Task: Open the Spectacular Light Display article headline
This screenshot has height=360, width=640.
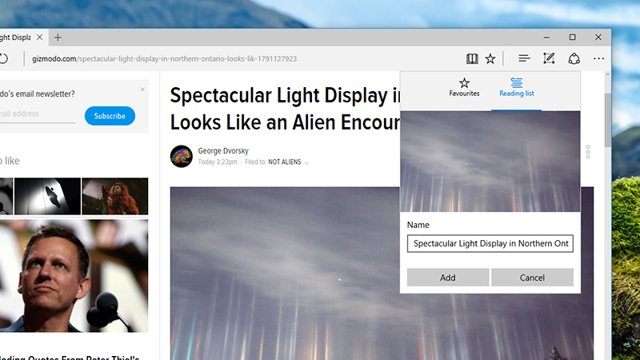Action: 285,109
